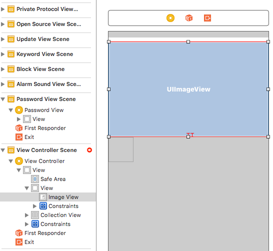Collapse the Password View Scene

2,99
